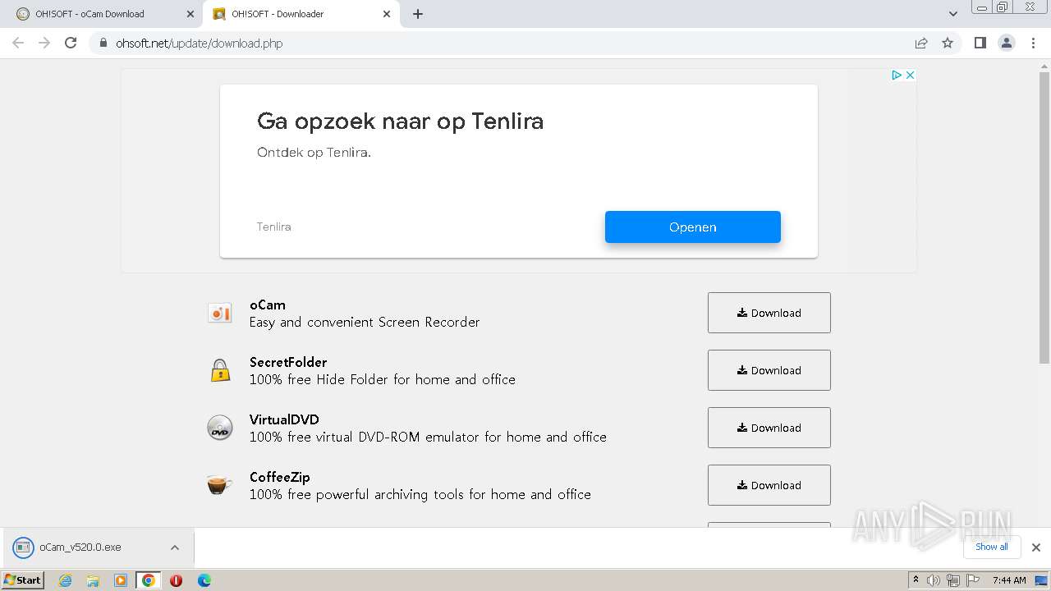1051x591 pixels.
Task: Select OH!SOFT Downloader tab
Action: [x=301, y=14]
